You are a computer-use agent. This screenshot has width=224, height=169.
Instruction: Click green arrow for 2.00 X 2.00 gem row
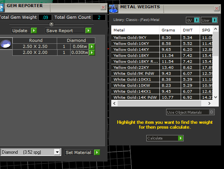pos(91,53)
